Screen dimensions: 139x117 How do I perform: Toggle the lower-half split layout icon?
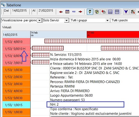pos(110,12)
